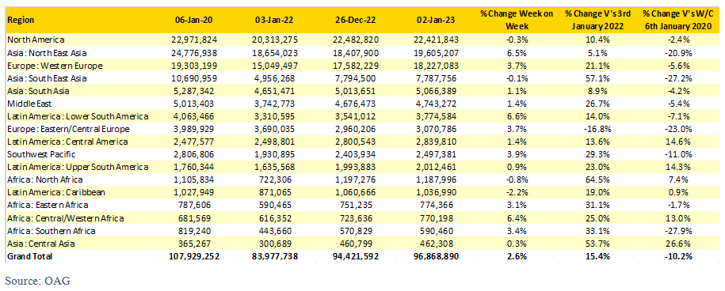Select Grand Total value 96,868,890
Viewport: 725px width, 291px height.
point(434,256)
